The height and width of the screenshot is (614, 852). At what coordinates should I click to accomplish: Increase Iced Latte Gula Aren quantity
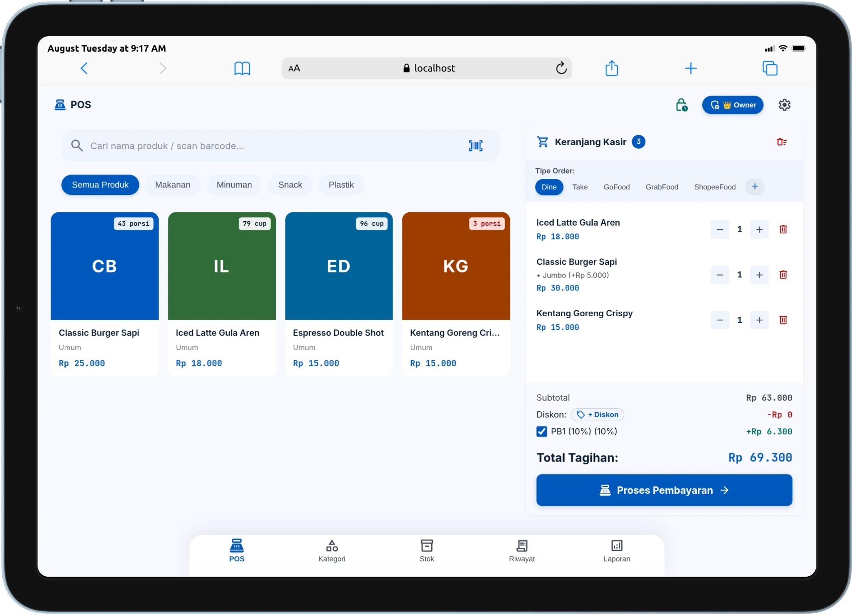coord(759,230)
